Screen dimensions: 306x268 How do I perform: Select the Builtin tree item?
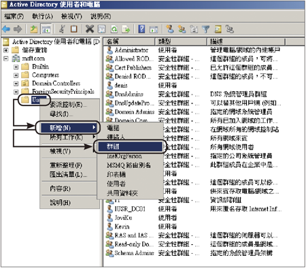(x=40, y=67)
